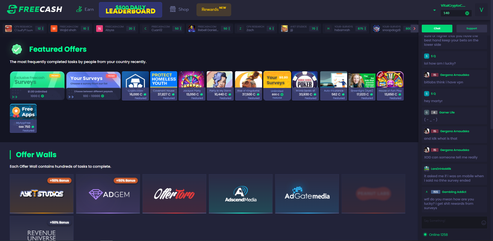Click the Gambling Addict username in chat

tap(454, 192)
